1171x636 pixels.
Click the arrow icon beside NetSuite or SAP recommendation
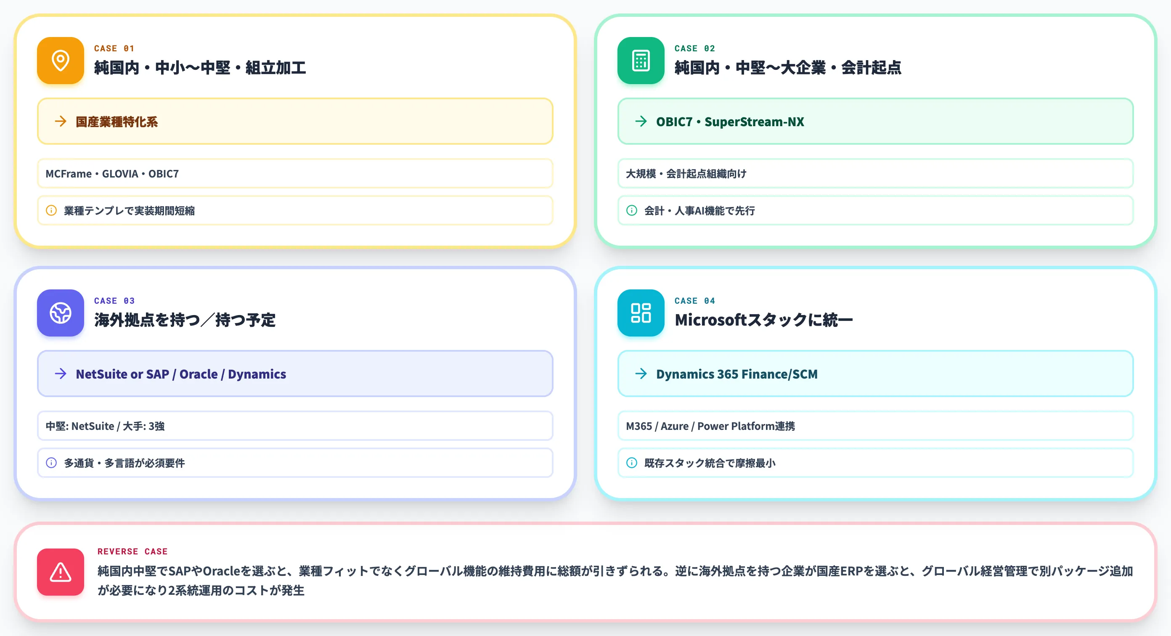[61, 374]
